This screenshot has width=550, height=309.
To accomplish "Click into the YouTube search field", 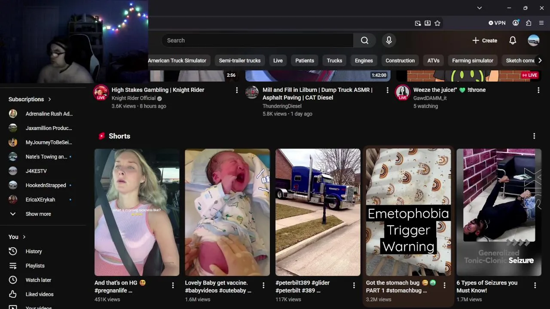I will [x=258, y=40].
